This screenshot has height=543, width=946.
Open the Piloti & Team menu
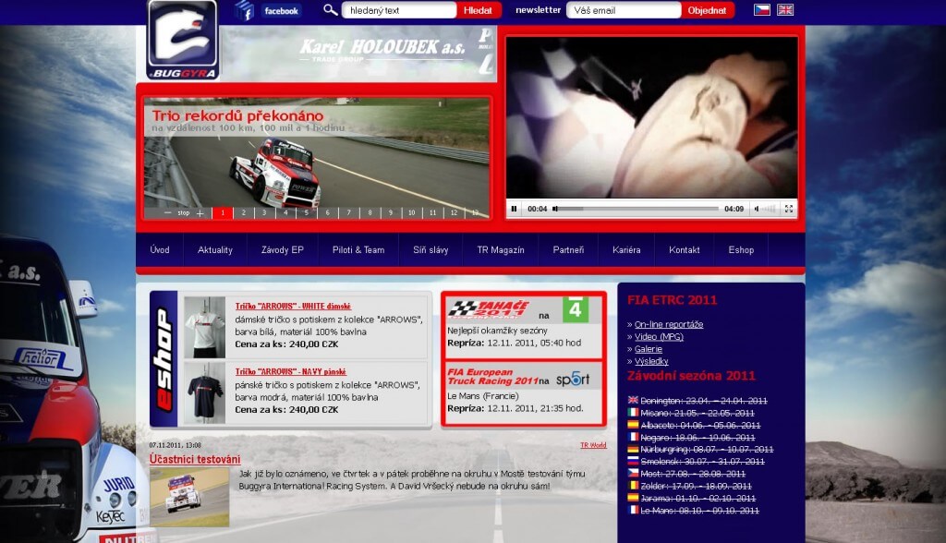[358, 249]
